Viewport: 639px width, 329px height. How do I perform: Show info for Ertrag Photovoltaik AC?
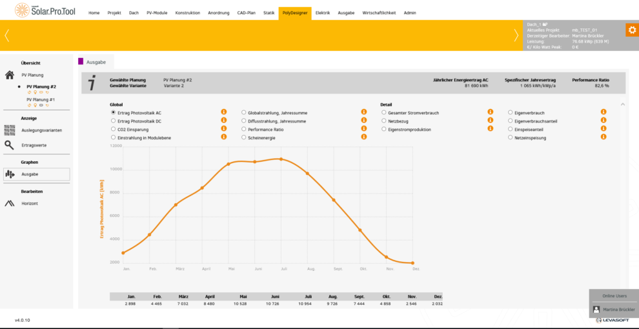(x=224, y=112)
